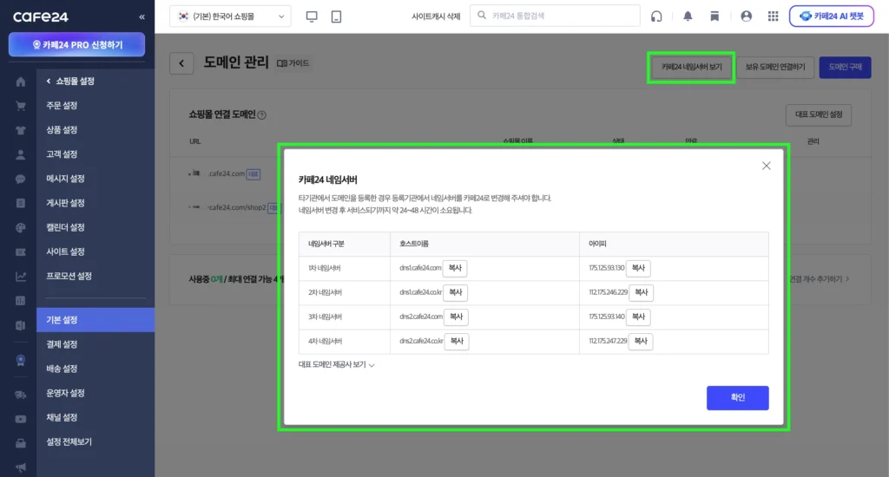889x477 pixels.
Task: Open the shopping cart icon in sidebar
Action: coord(21,106)
